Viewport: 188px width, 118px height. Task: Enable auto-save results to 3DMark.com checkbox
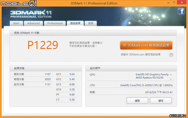click(x=171, y=55)
